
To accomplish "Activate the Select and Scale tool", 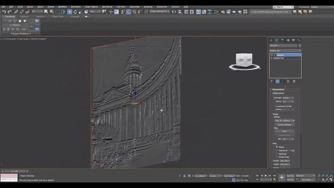I will [81, 12].
